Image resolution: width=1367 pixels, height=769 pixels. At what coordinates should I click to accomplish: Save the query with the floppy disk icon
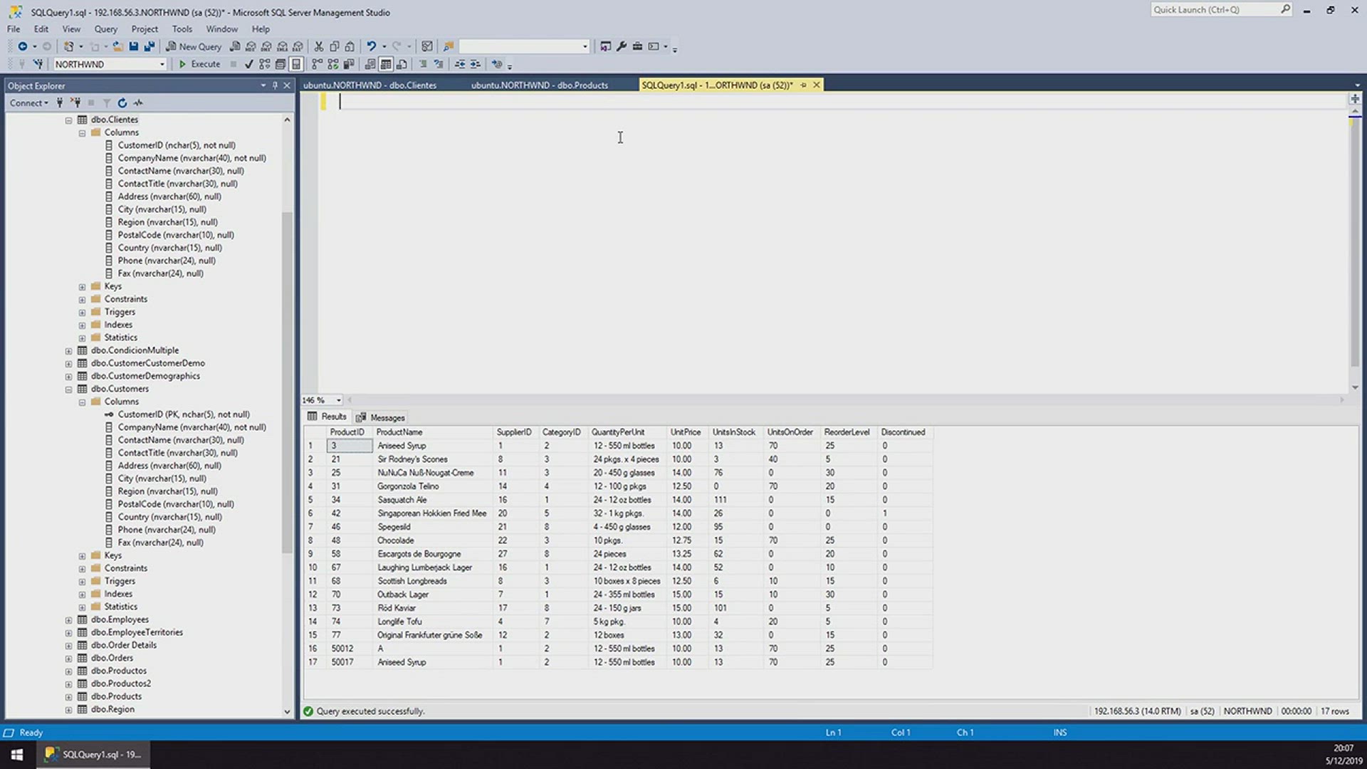click(133, 46)
